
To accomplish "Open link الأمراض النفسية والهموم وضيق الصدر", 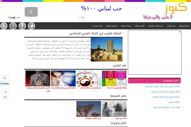I will [39, 89].
